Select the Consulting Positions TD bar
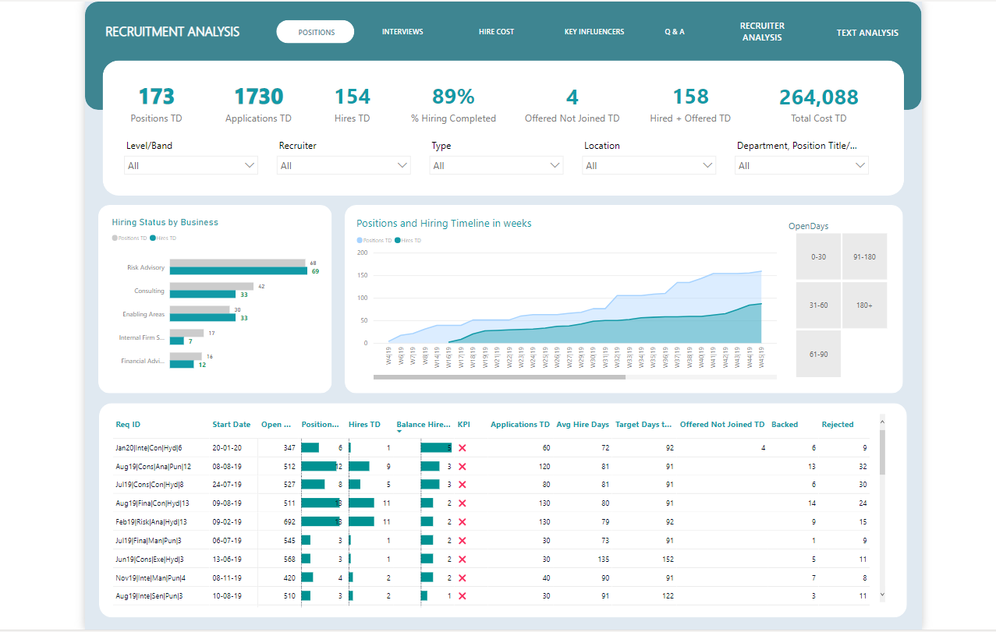Image resolution: width=996 pixels, height=632 pixels. click(x=211, y=287)
